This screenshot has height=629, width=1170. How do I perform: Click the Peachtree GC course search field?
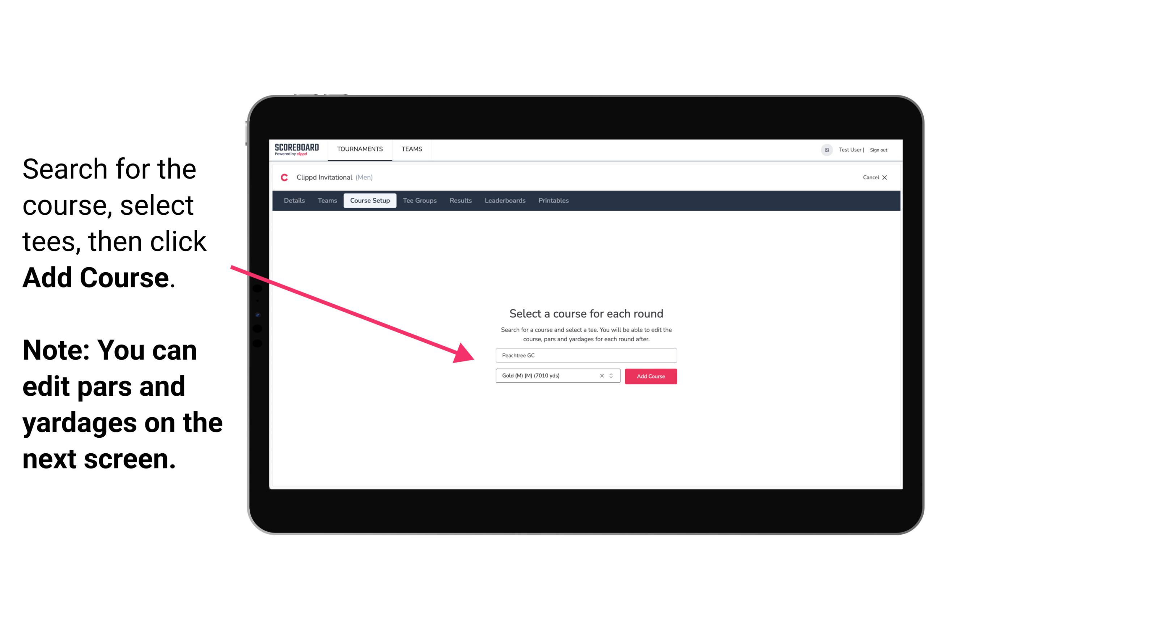click(586, 356)
